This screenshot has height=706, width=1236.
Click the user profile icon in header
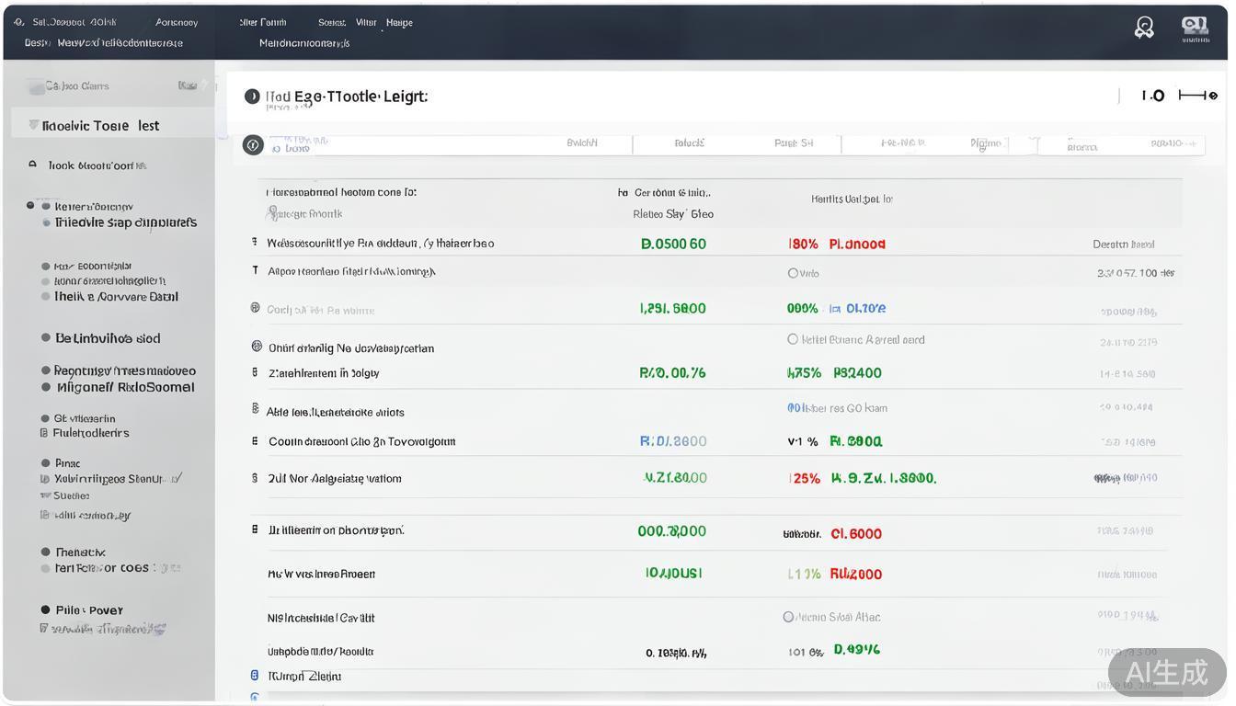[1144, 28]
